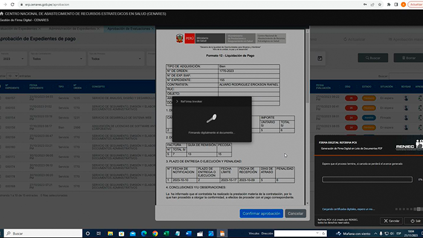Click the ReFirma signing progress bar
The width and height of the screenshot is (423, 238).
[x=367, y=180]
